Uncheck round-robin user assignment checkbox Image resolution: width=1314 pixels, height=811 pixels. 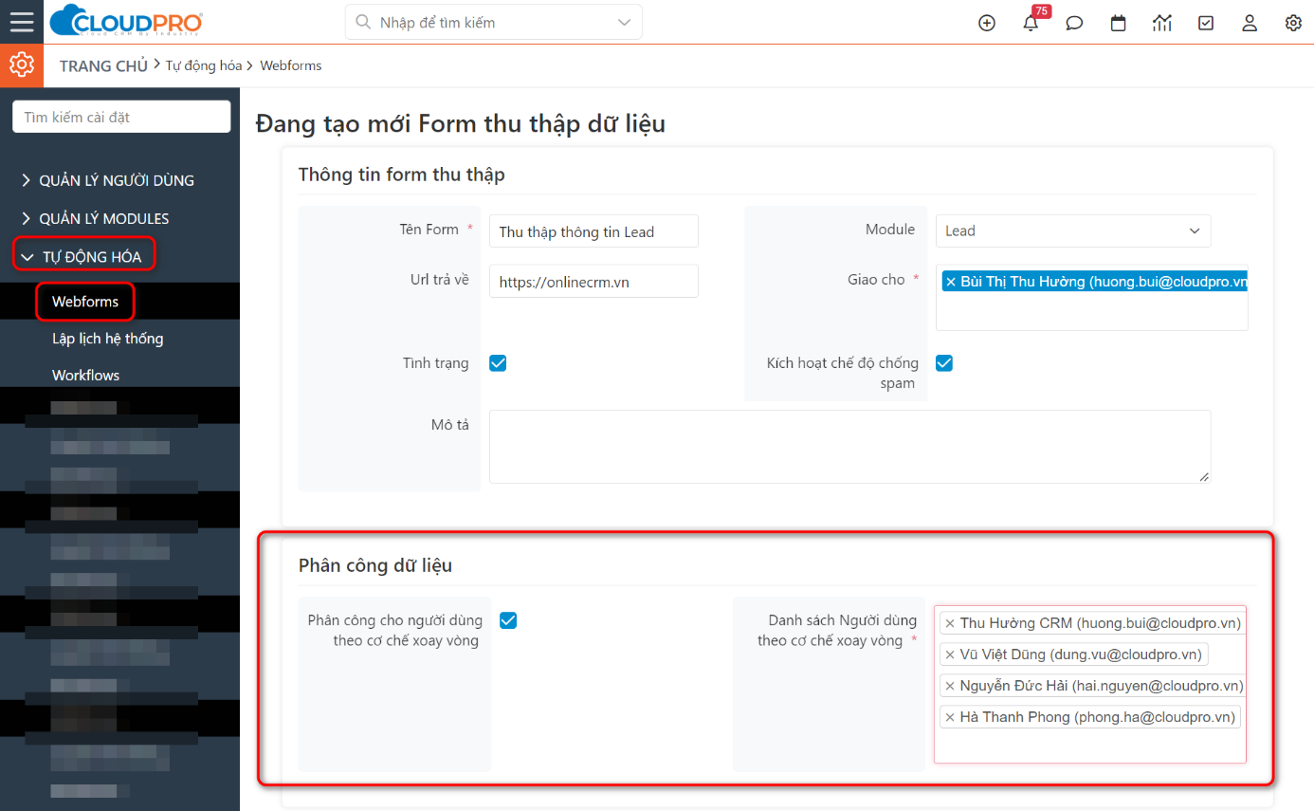pyautogui.click(x=508, y=620)
